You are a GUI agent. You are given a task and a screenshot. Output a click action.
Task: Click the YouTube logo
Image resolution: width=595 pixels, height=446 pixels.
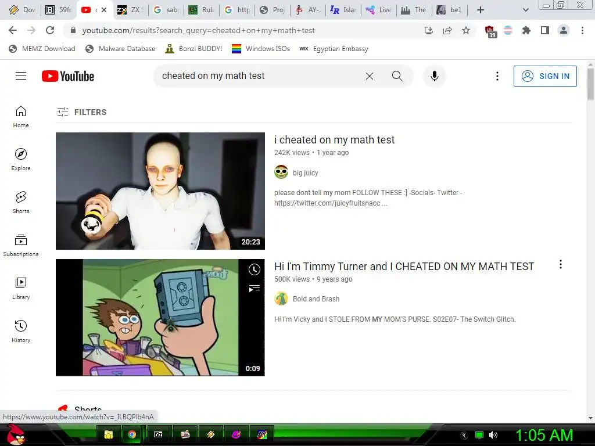(x=68, y=76)
